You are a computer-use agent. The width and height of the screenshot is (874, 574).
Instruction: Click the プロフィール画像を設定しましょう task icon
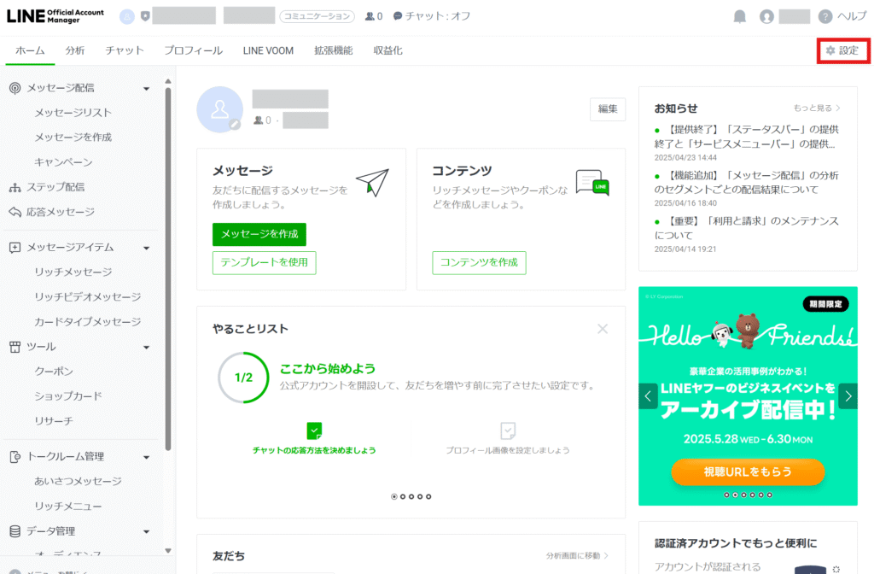[508, 430]
